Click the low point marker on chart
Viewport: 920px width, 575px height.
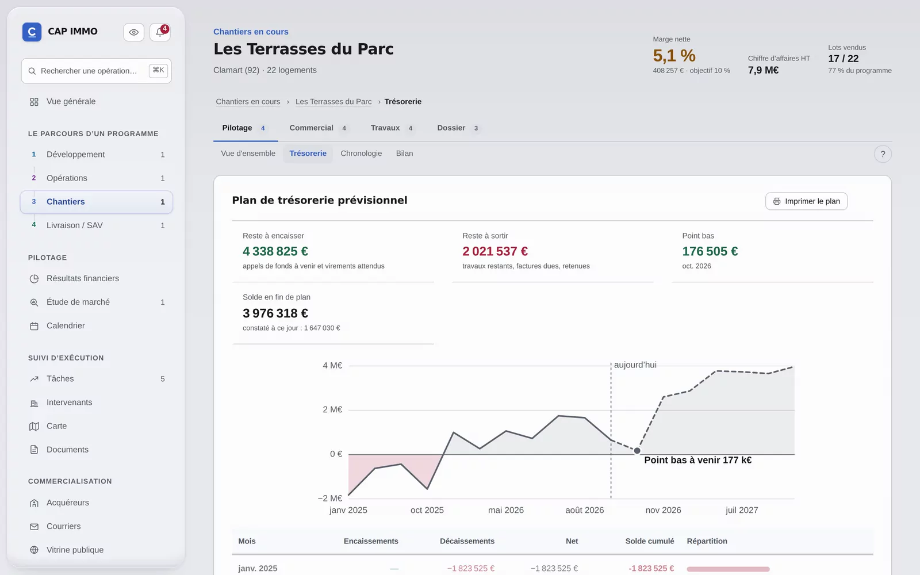[x=637, y=451]
